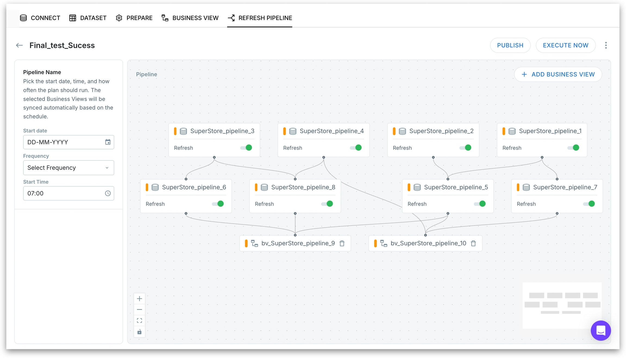Click Add Business View button
626x358 pixels.
point(558,74)
